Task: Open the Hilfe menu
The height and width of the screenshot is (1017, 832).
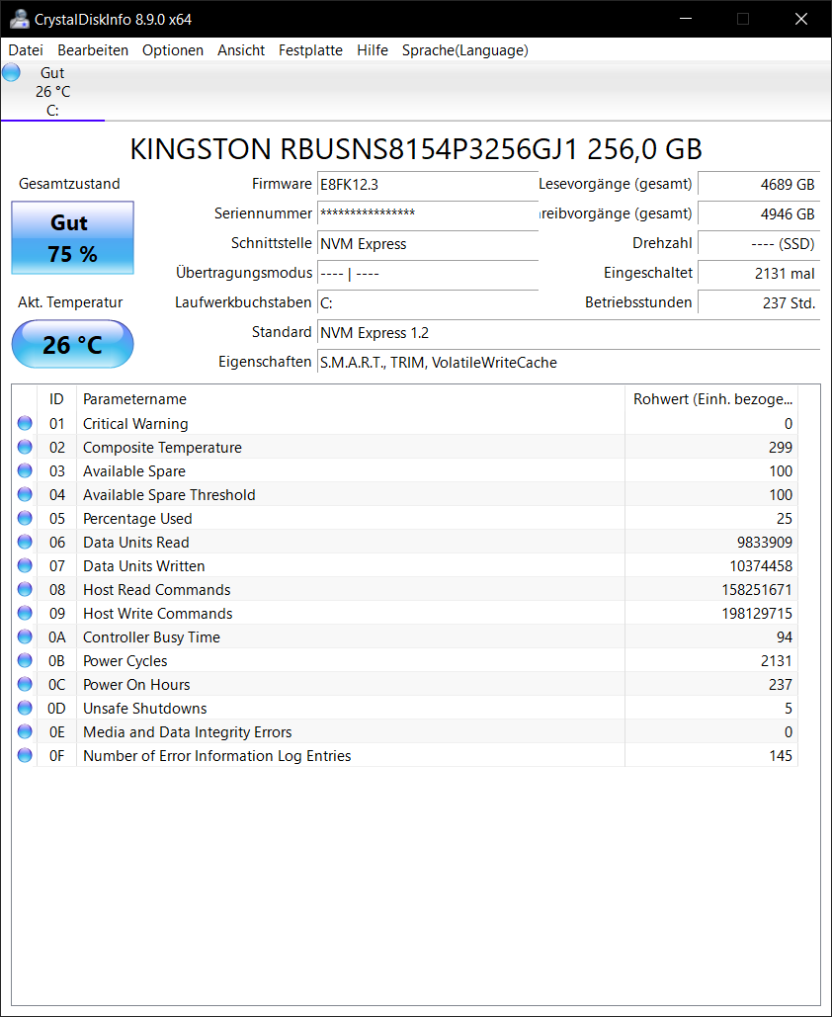Action: pos(373,49)
